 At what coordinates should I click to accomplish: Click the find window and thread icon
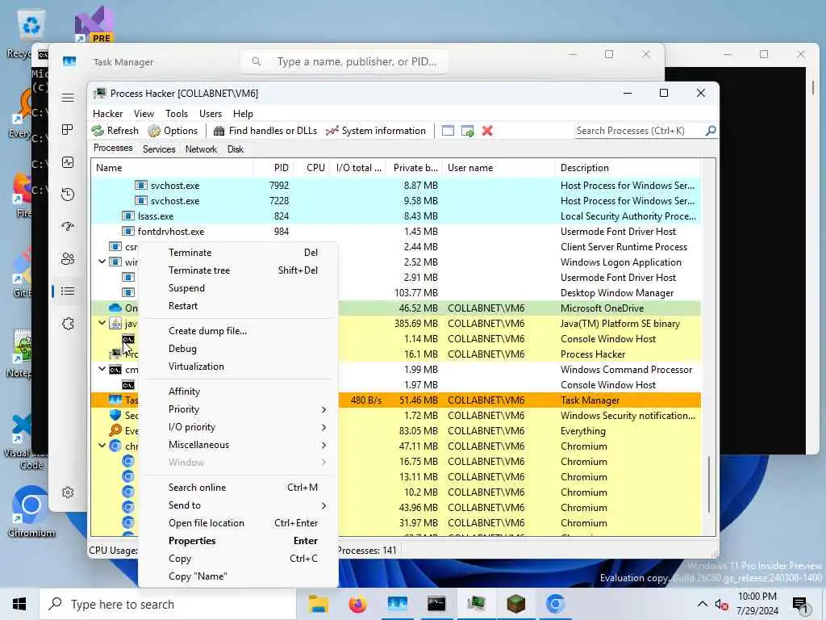point(467,131)
